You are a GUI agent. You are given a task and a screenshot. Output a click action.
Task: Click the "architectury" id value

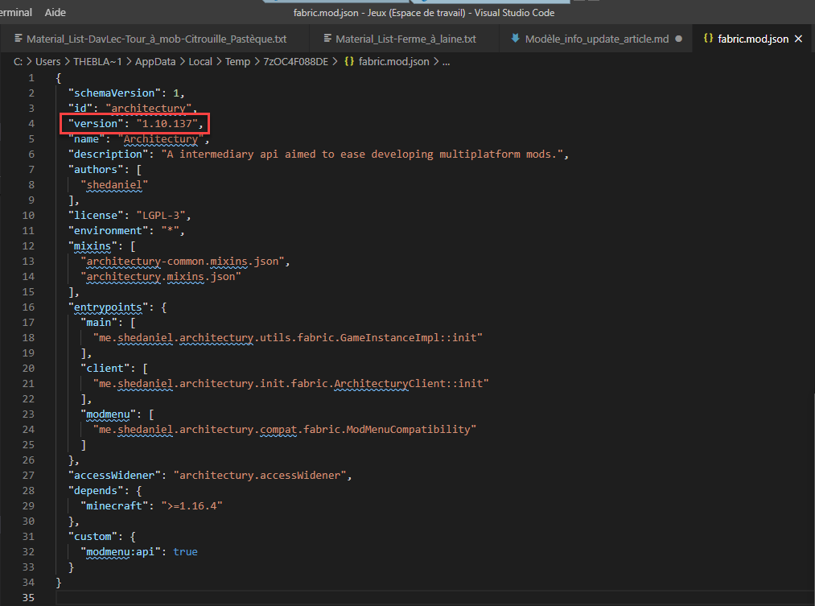tap(148, 108)
